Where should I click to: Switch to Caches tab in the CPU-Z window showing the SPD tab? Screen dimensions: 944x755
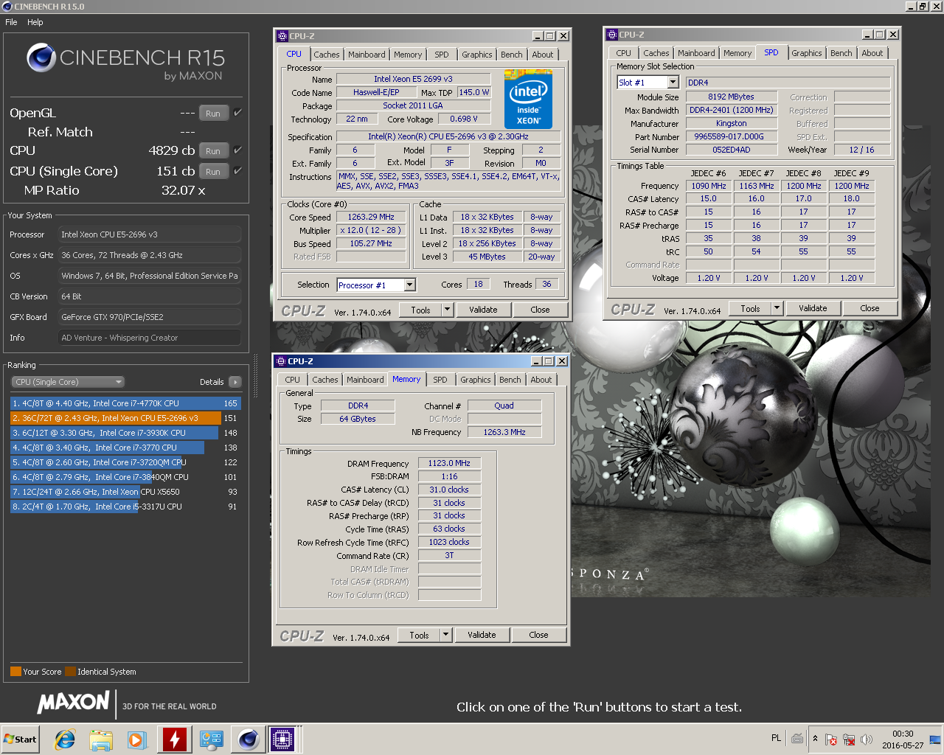[x=656, y=53]
